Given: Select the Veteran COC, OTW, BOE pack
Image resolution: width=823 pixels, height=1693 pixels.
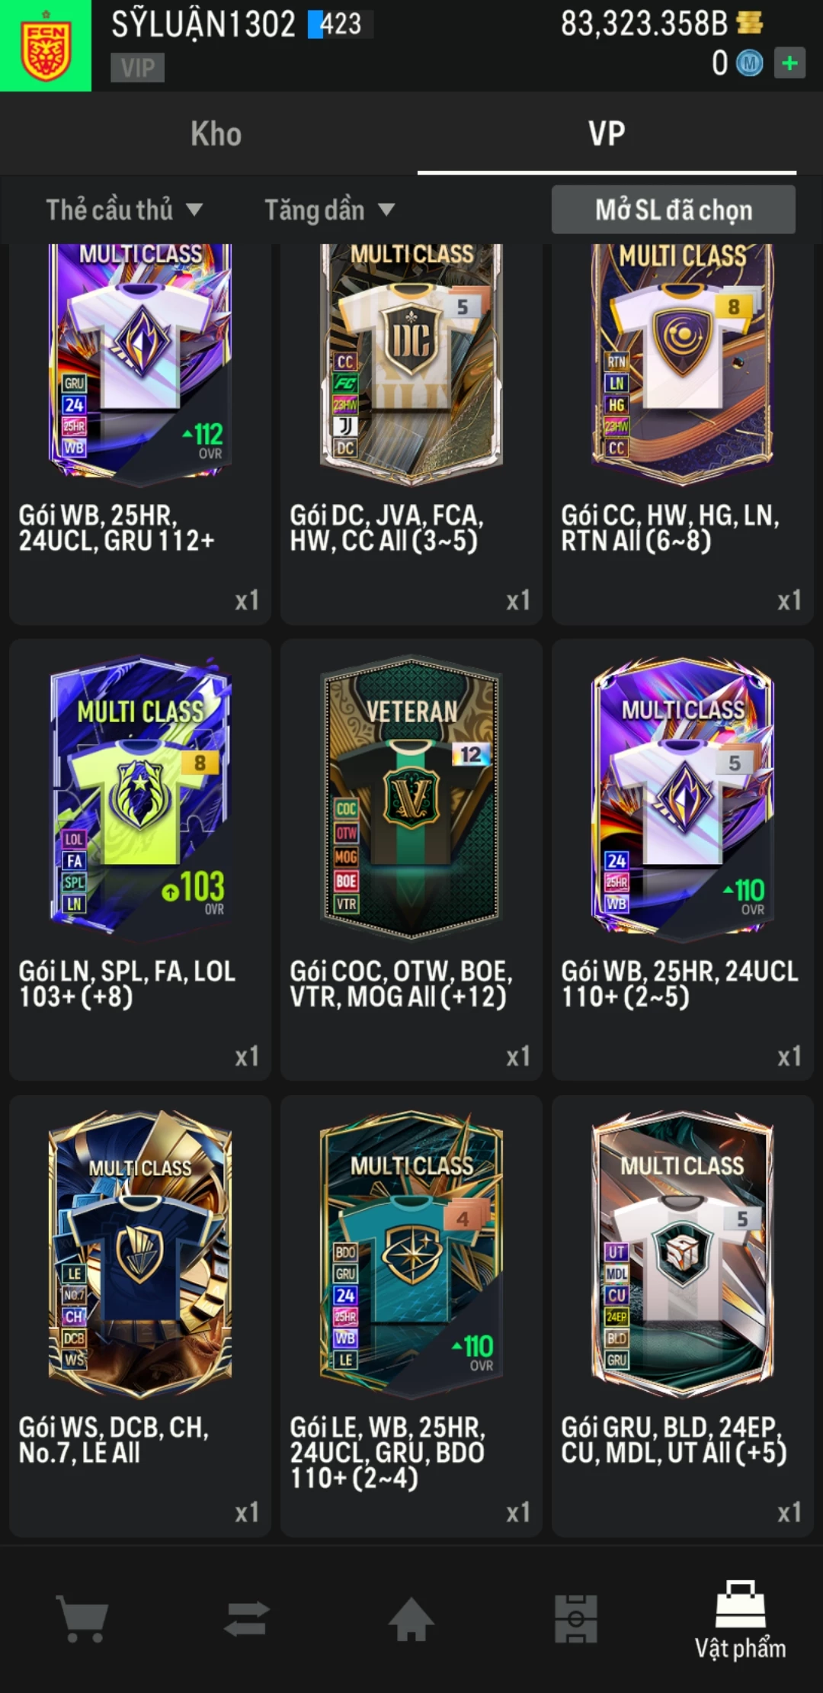Looking at the screenshot, I should coord(411,859).
